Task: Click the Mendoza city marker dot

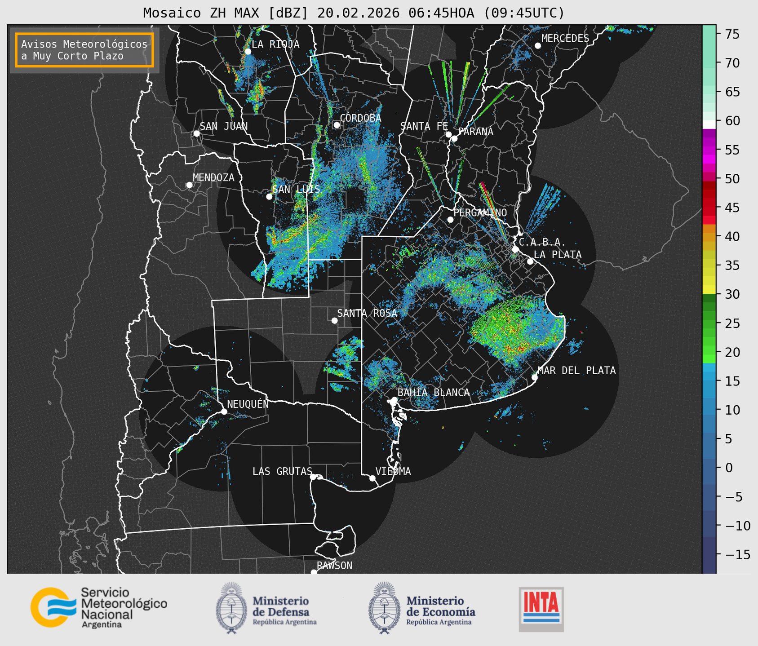Action: (x=189, y=185)
